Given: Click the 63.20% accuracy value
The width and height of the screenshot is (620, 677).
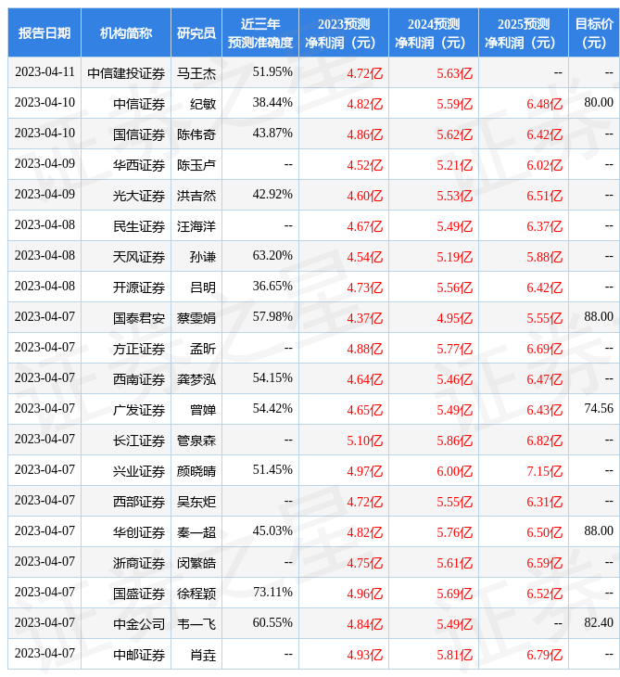Looking at the screenshot, I should coord(272,256).
